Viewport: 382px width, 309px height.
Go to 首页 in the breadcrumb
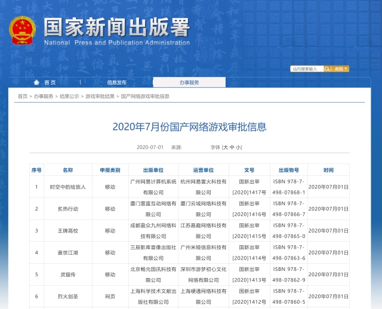click(23, 96)
